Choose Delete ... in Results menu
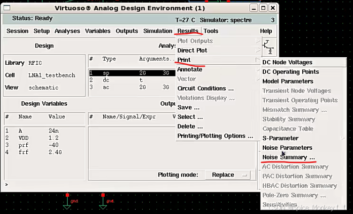 click(x=218, y=126)
